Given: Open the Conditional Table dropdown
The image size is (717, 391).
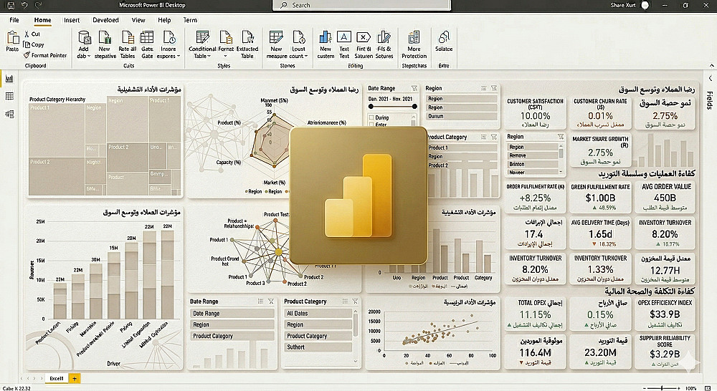Looking at the screenshot, I should click(209, 56).
